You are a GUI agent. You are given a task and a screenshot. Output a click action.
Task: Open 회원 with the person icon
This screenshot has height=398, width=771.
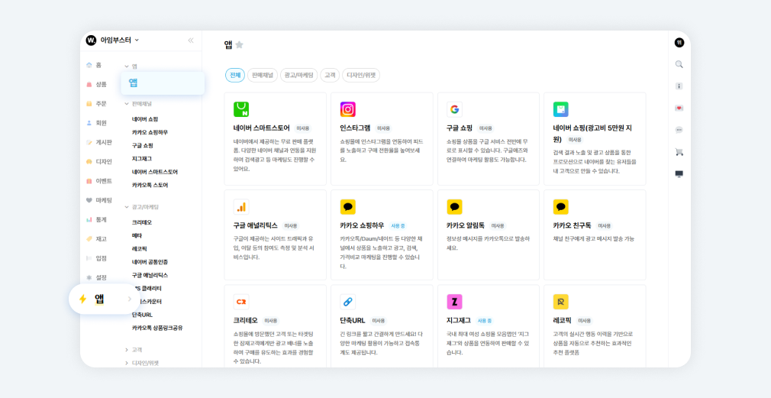pyautogui.click(x=96, y=123)
